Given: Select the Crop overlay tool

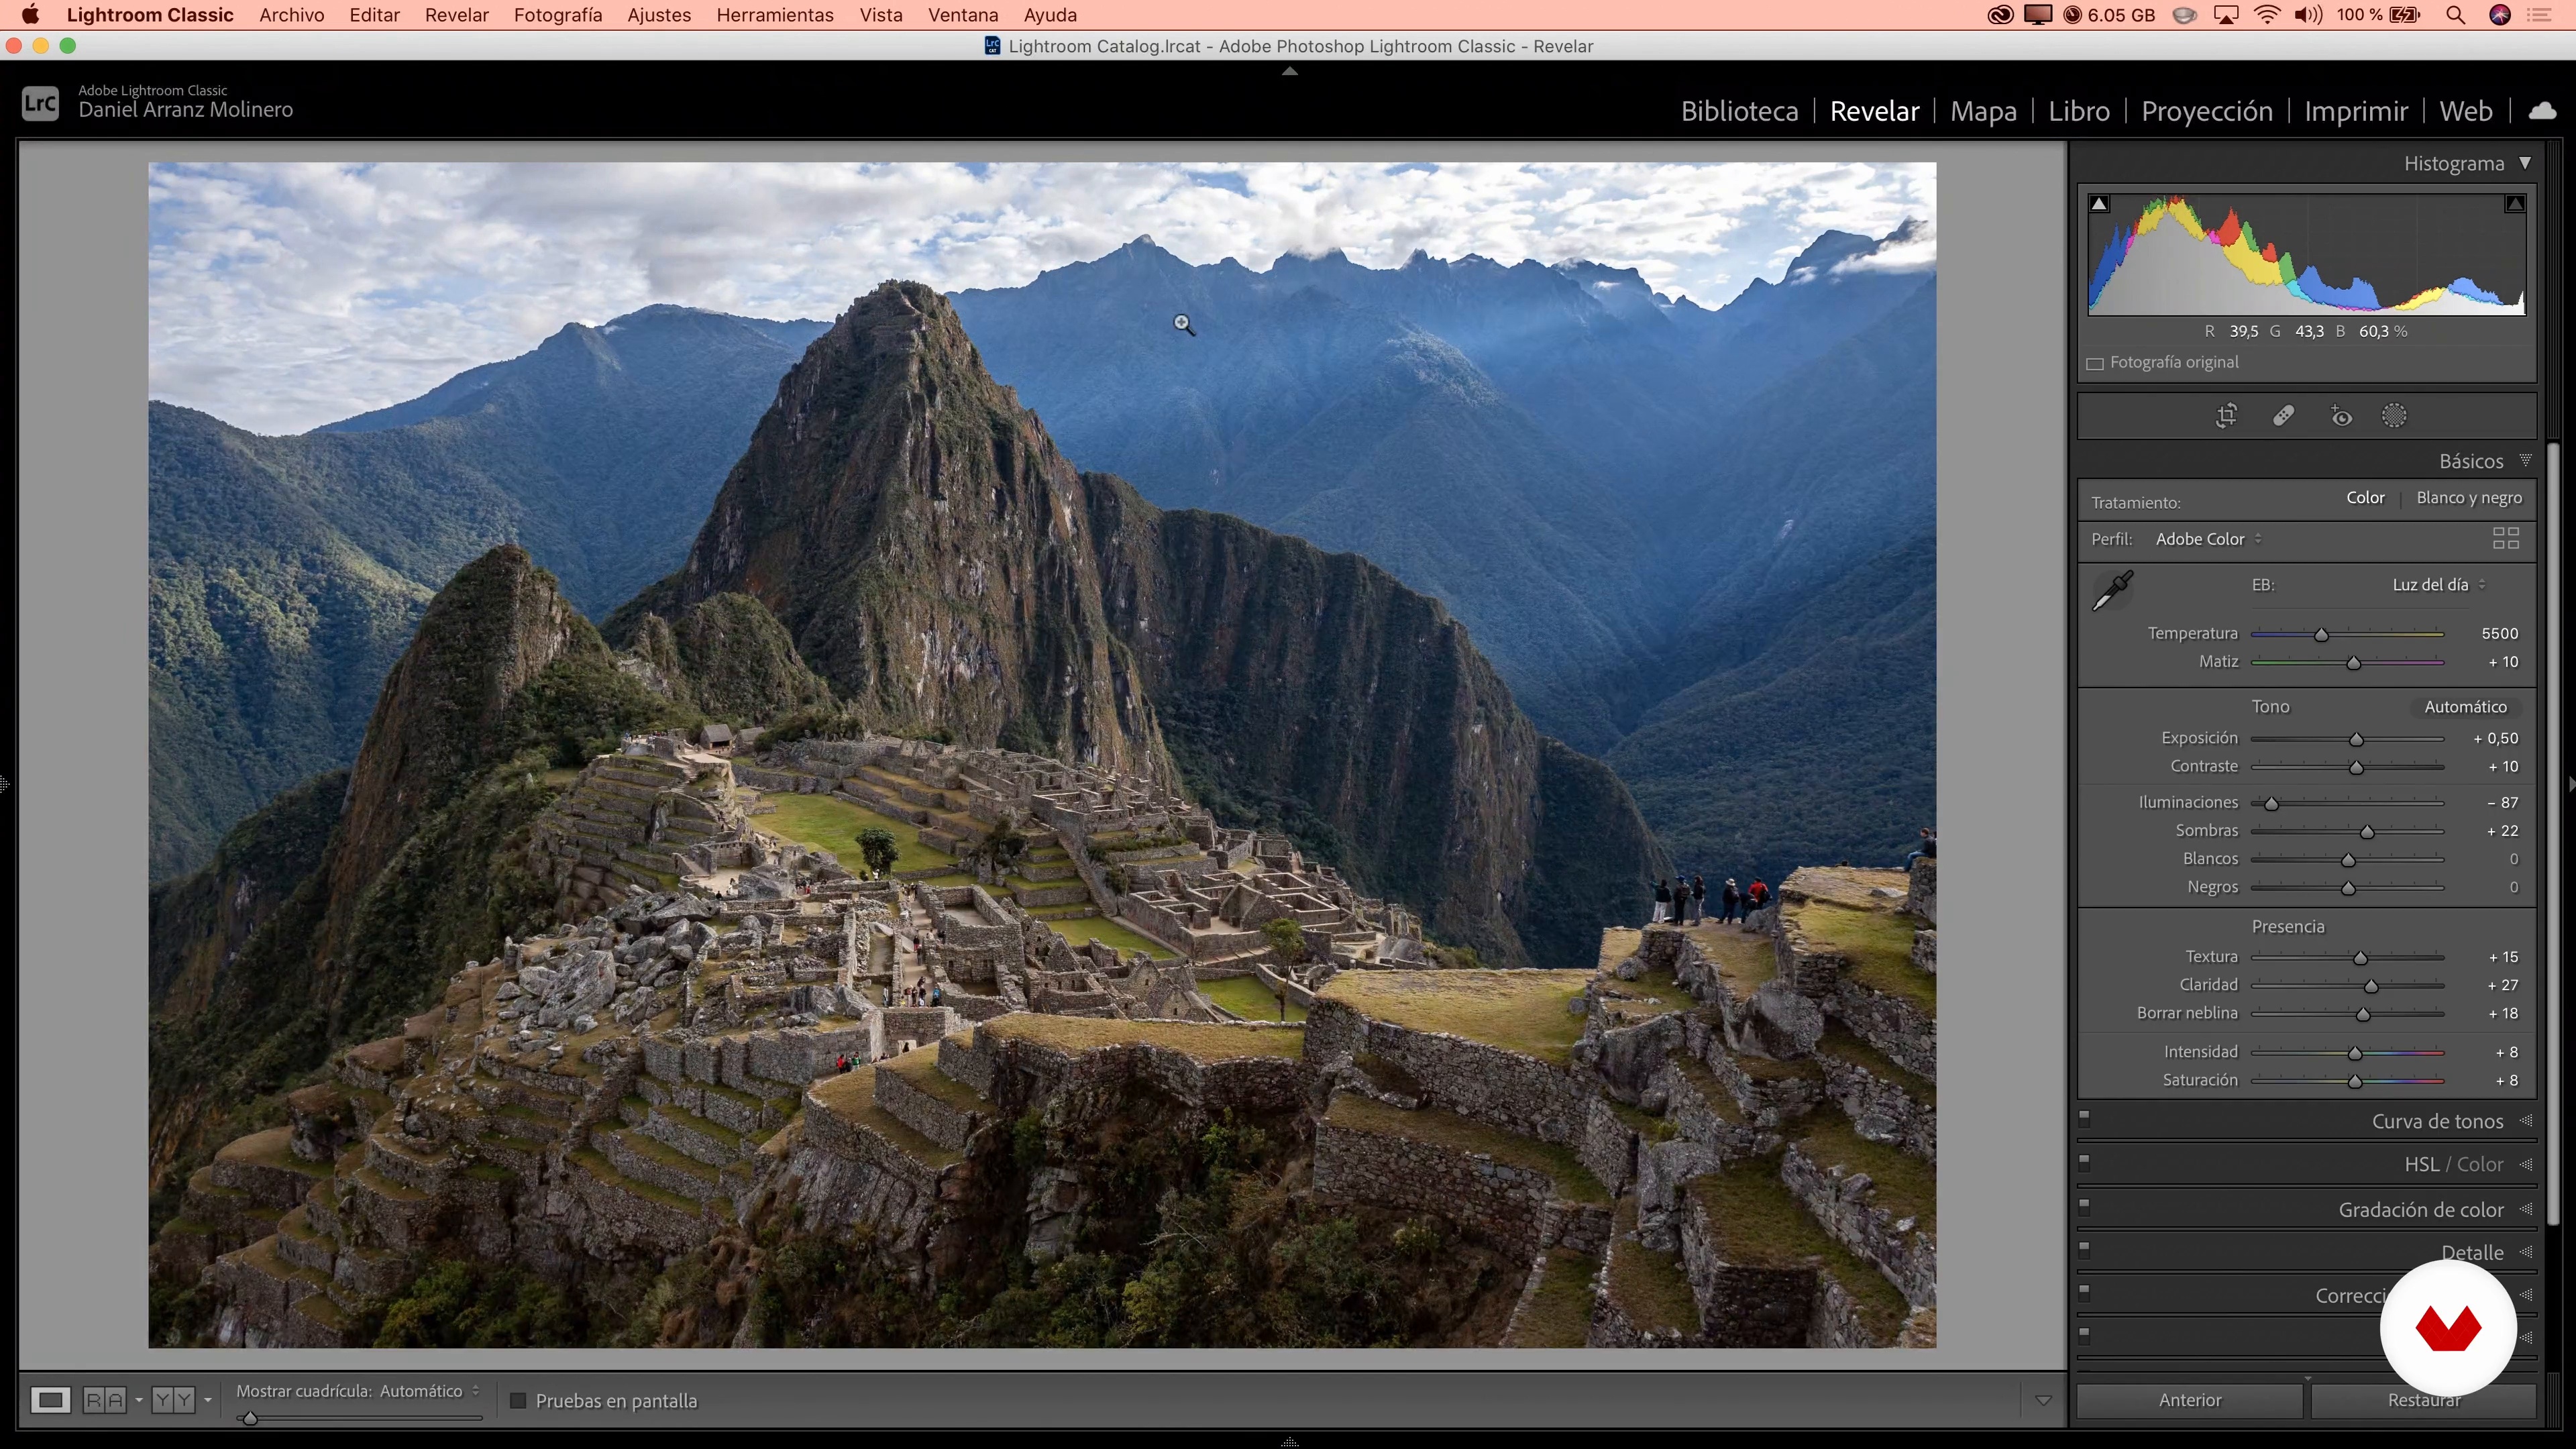Looking at the screenshot, I should point(2226,416).
